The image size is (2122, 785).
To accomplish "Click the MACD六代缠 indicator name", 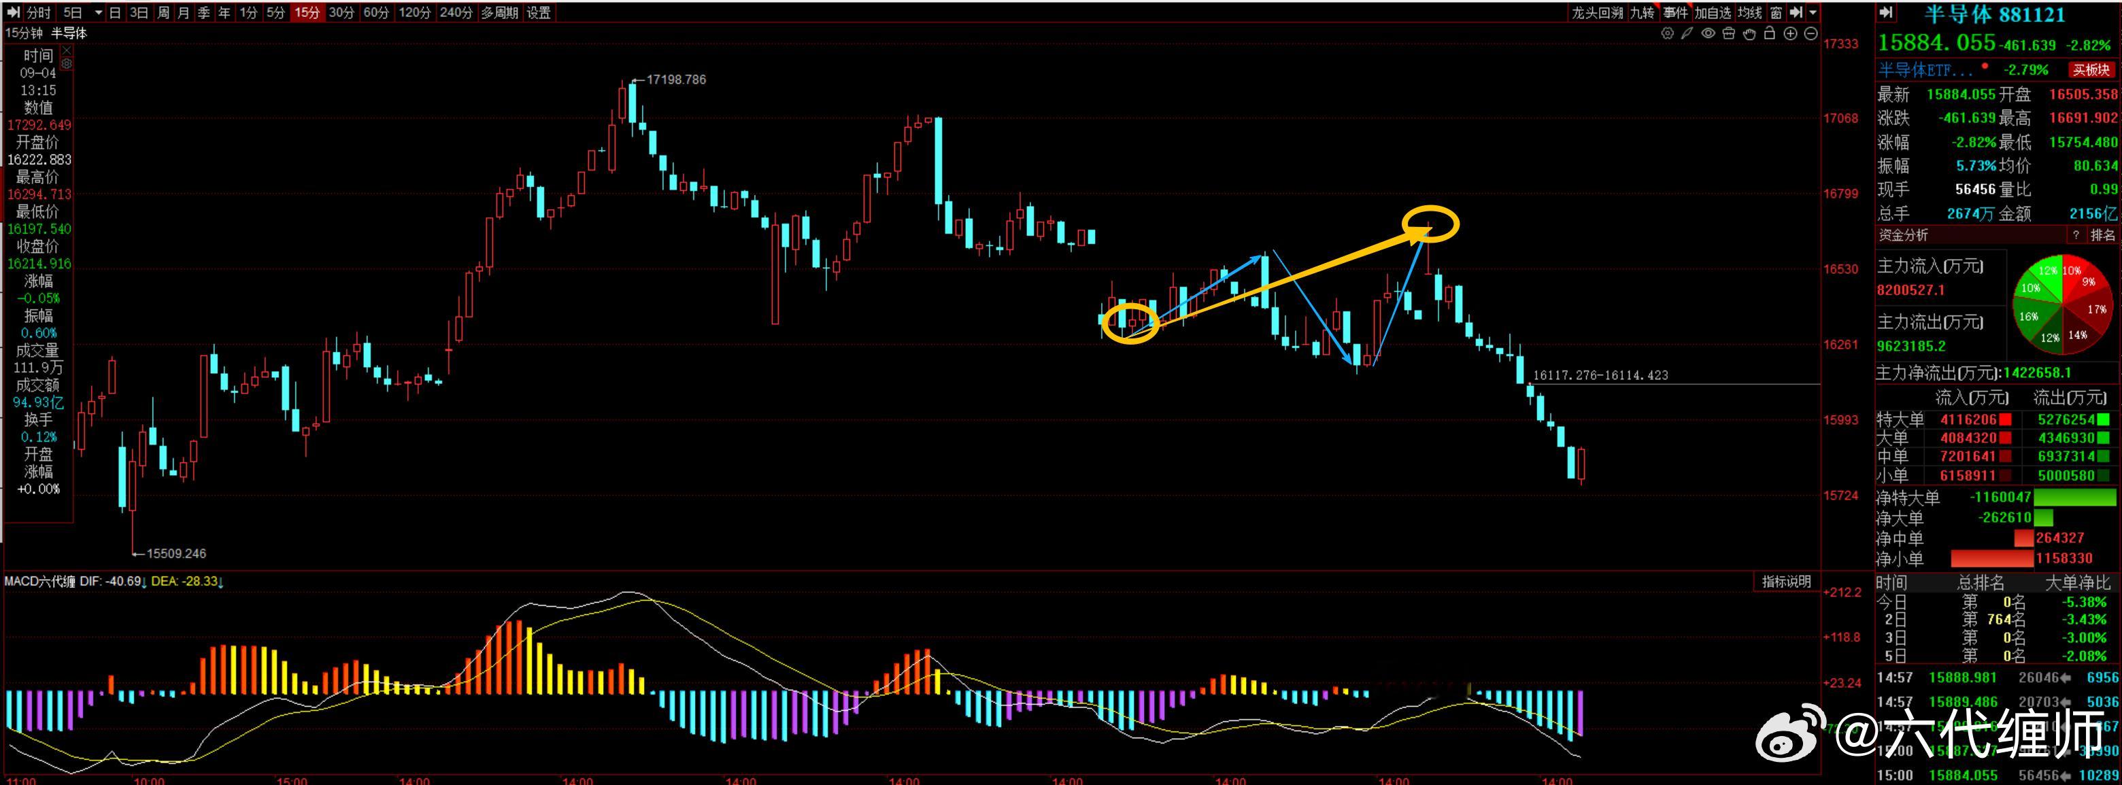I will pyautogui.click(x=39, y=582).
